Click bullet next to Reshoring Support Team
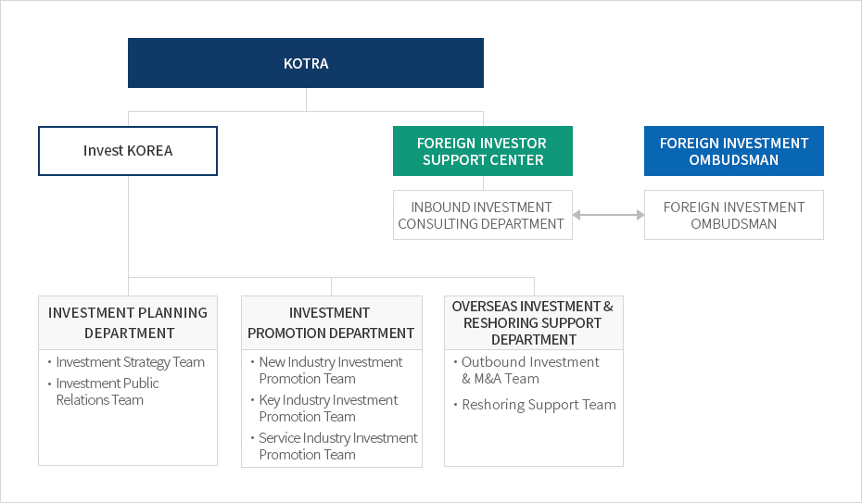 click(x=454, y=405)
